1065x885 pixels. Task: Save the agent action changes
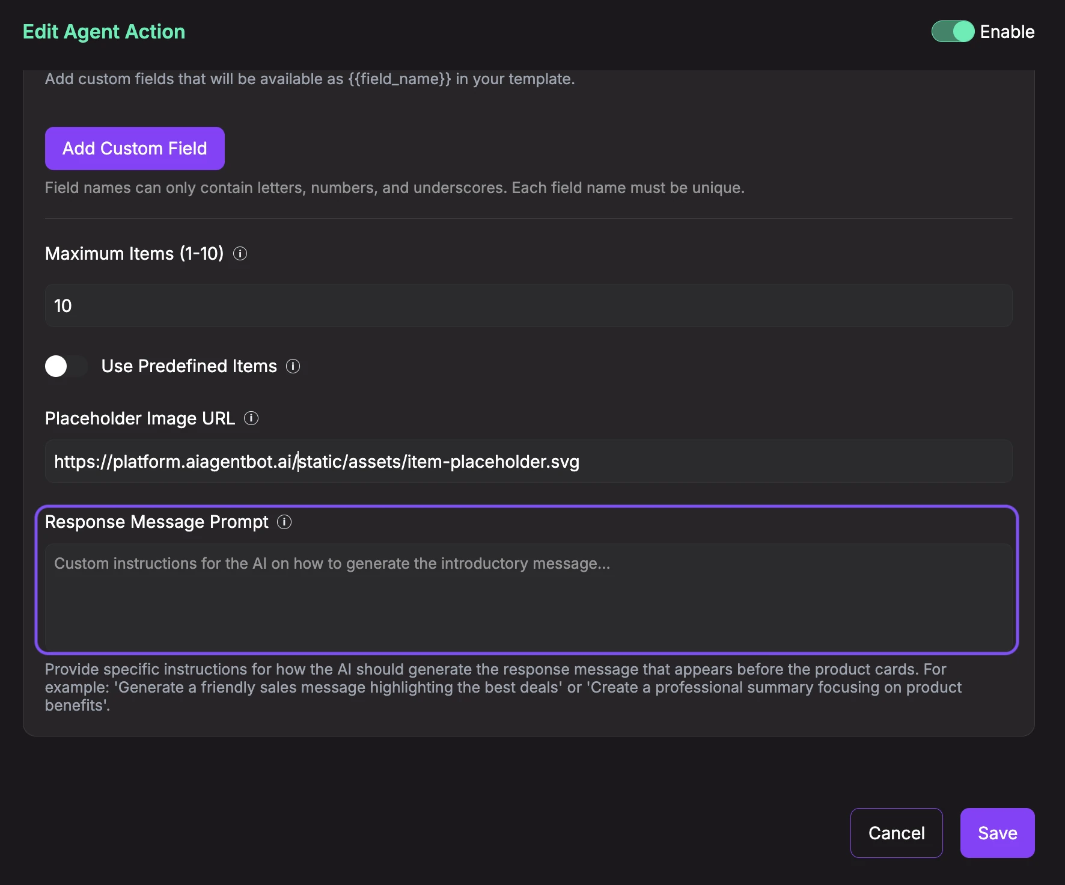point(996,833)
